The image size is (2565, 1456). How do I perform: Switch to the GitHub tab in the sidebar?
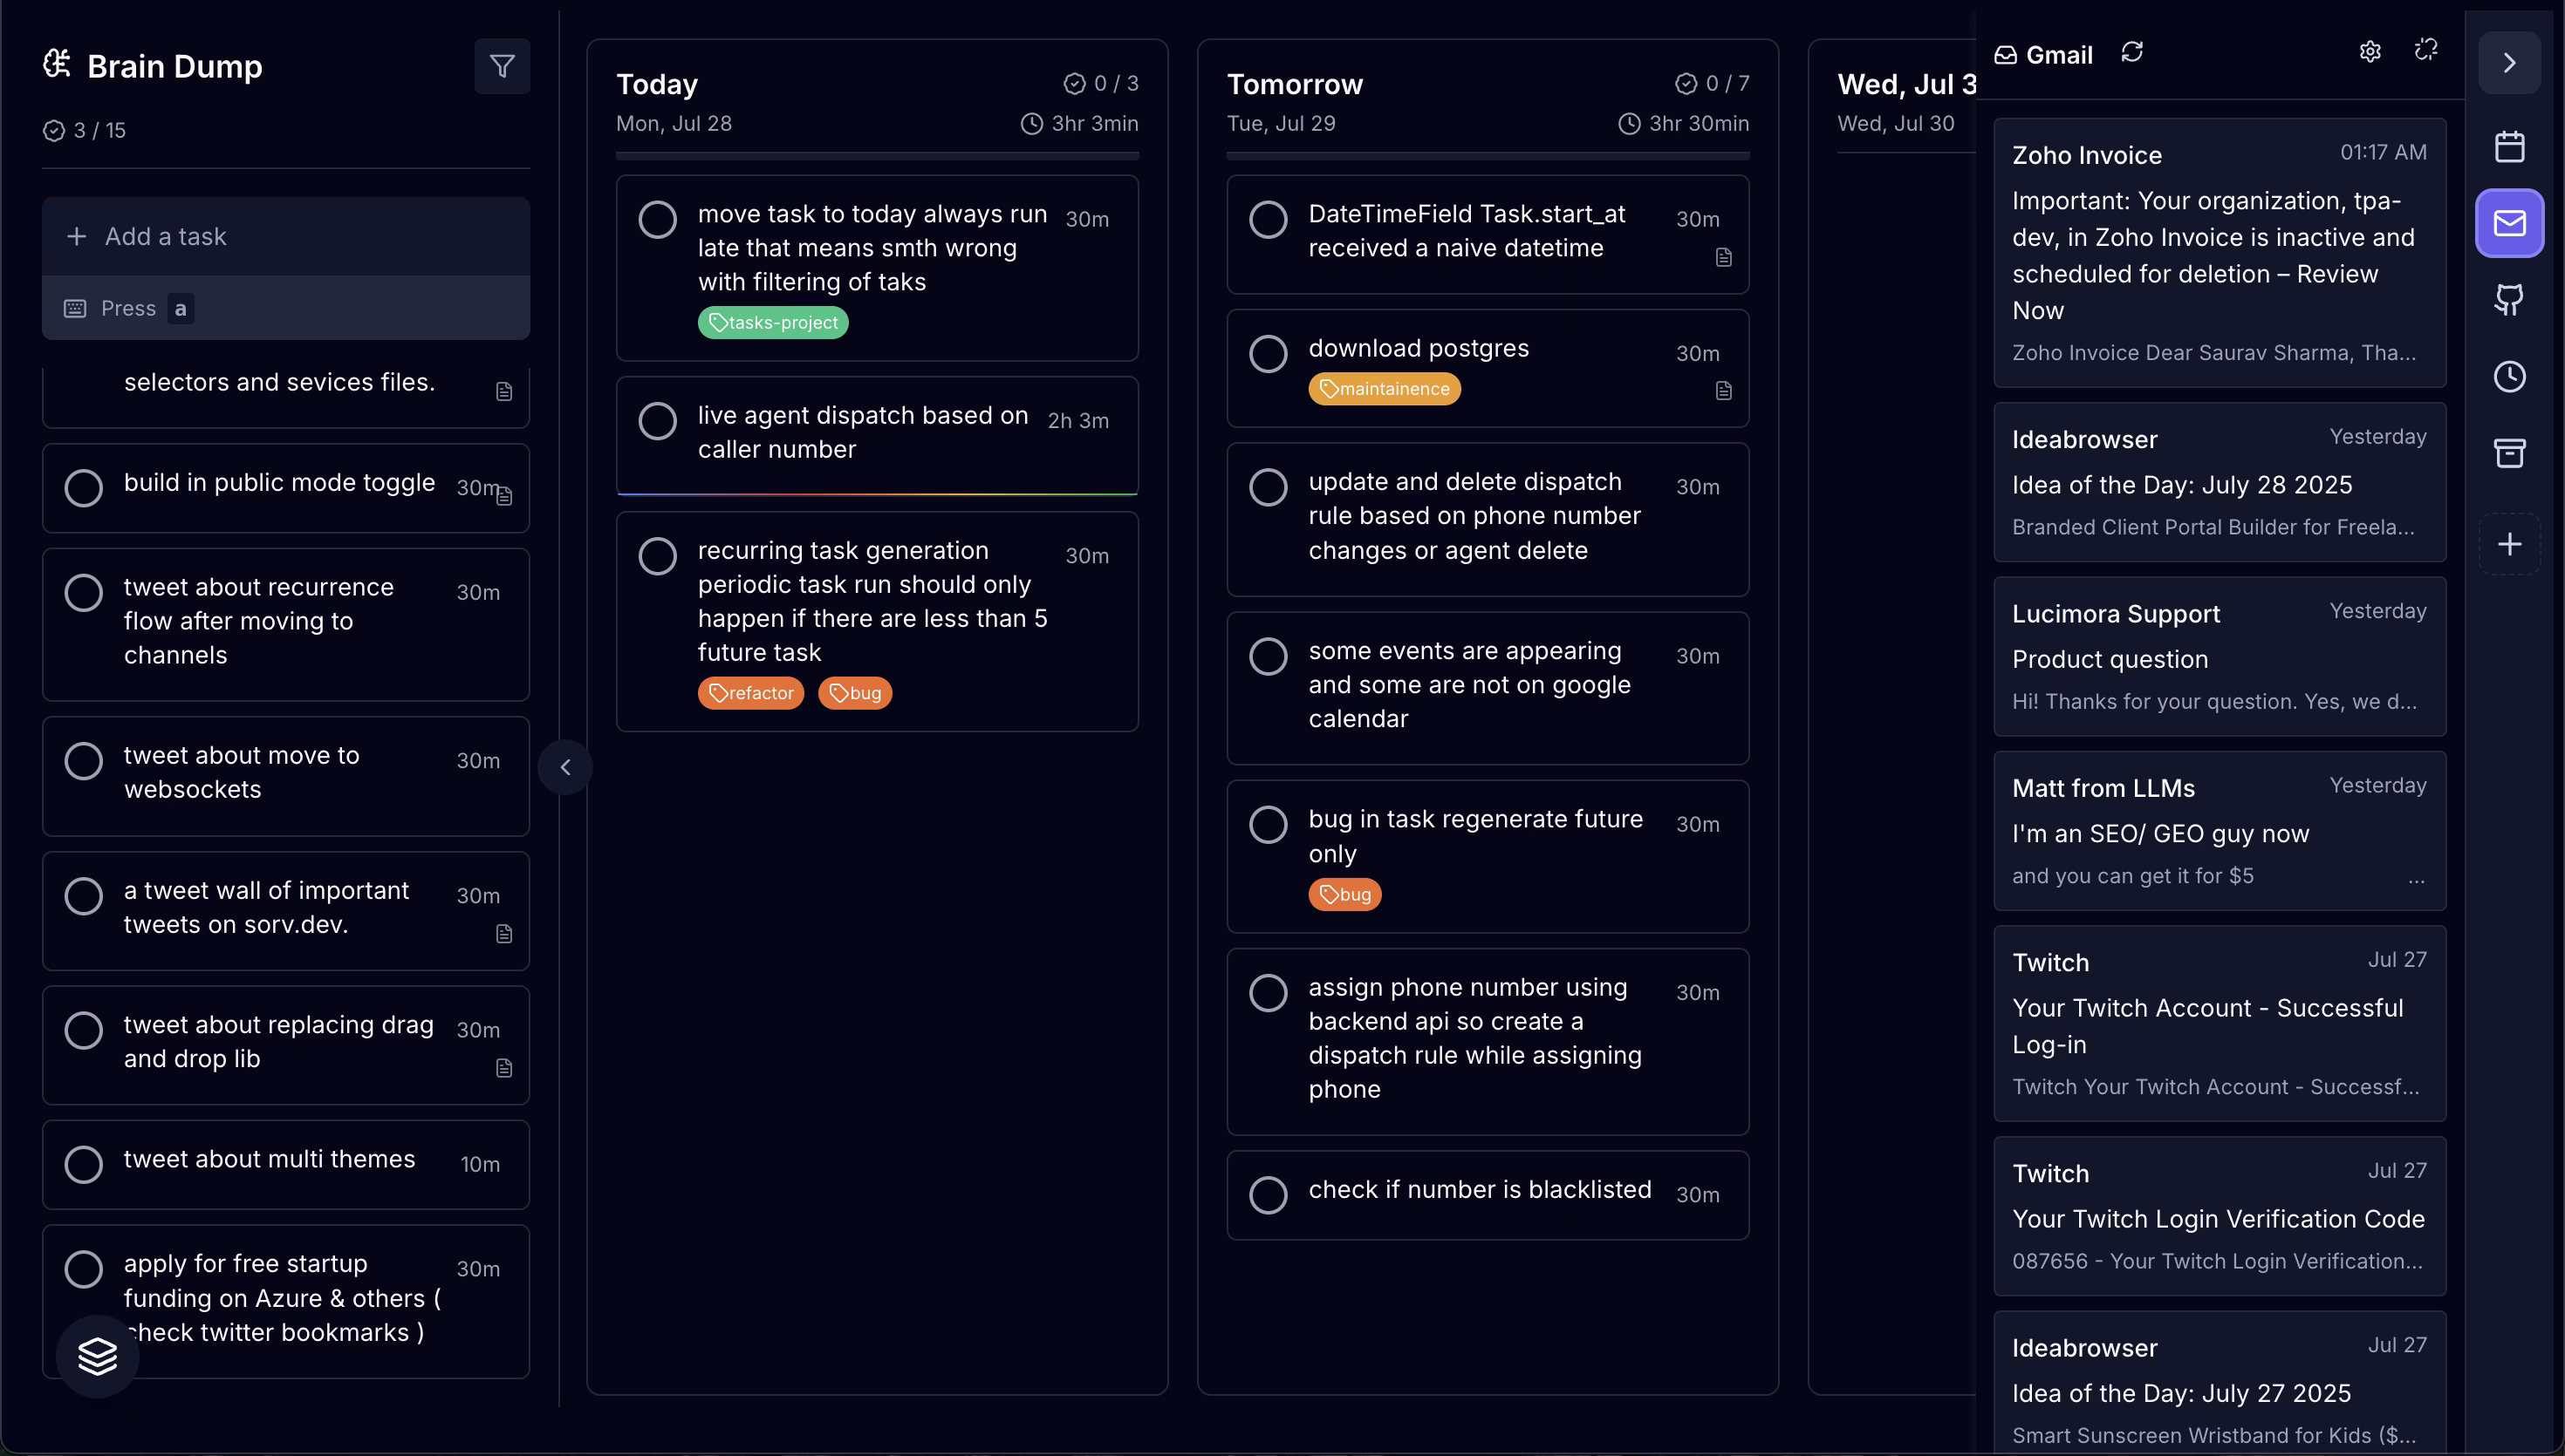(2509, 299)
